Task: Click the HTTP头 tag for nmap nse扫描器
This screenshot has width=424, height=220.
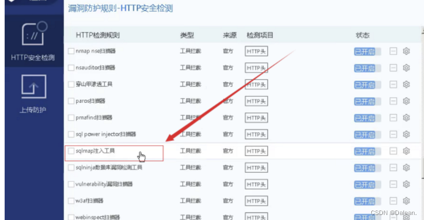Action: [257, 51]
